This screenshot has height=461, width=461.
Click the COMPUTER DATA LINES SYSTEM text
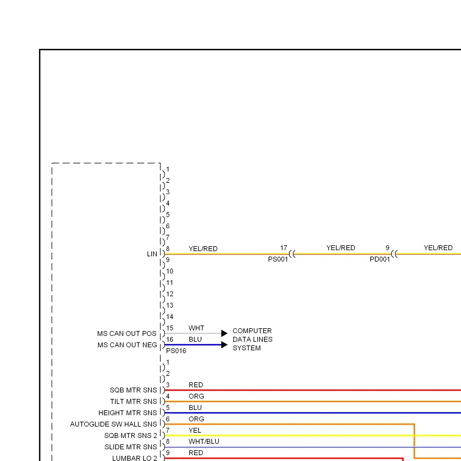pos(252,339)
